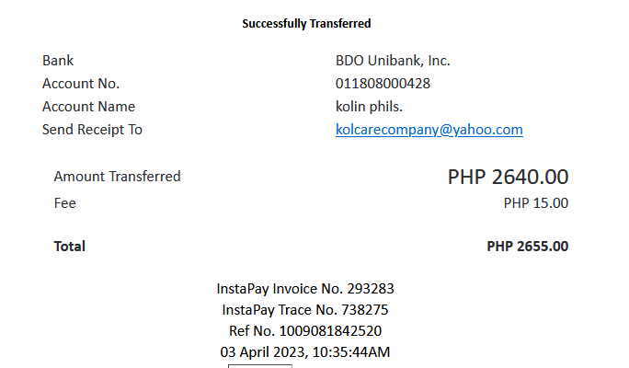Select the PHP 2640.00 amount
The image size is (629, 368).
[x=508, y=177]
